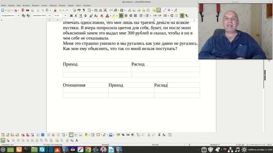Open the font color dropdown arrow

point(110,16)
